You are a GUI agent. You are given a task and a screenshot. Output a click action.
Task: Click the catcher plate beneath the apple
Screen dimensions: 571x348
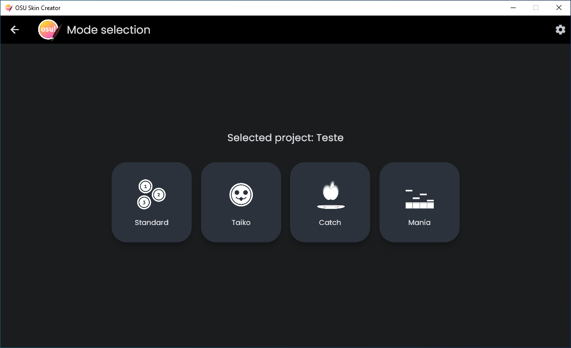330,206
